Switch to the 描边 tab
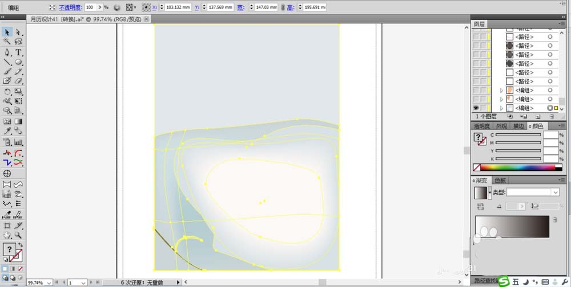The height and width of the screenshot is (287, 571). coord(518,126)
